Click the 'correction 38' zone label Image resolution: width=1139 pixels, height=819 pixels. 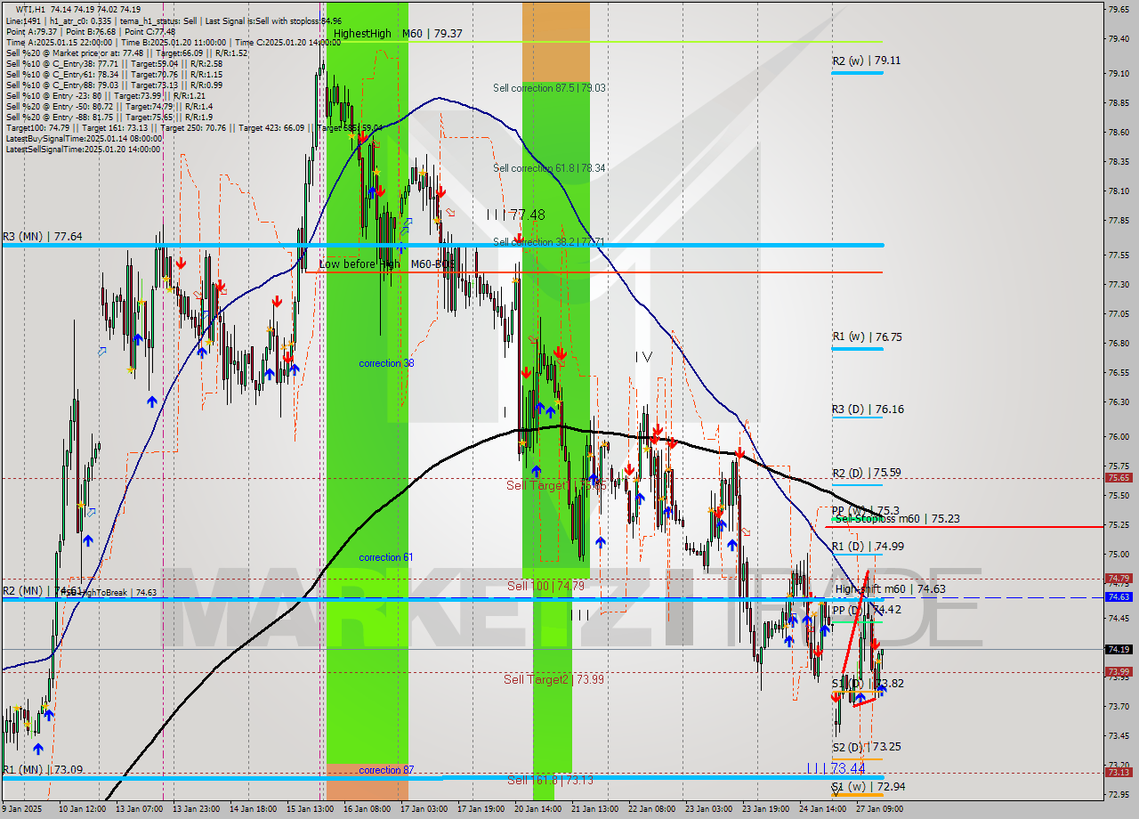pos(386,363)
